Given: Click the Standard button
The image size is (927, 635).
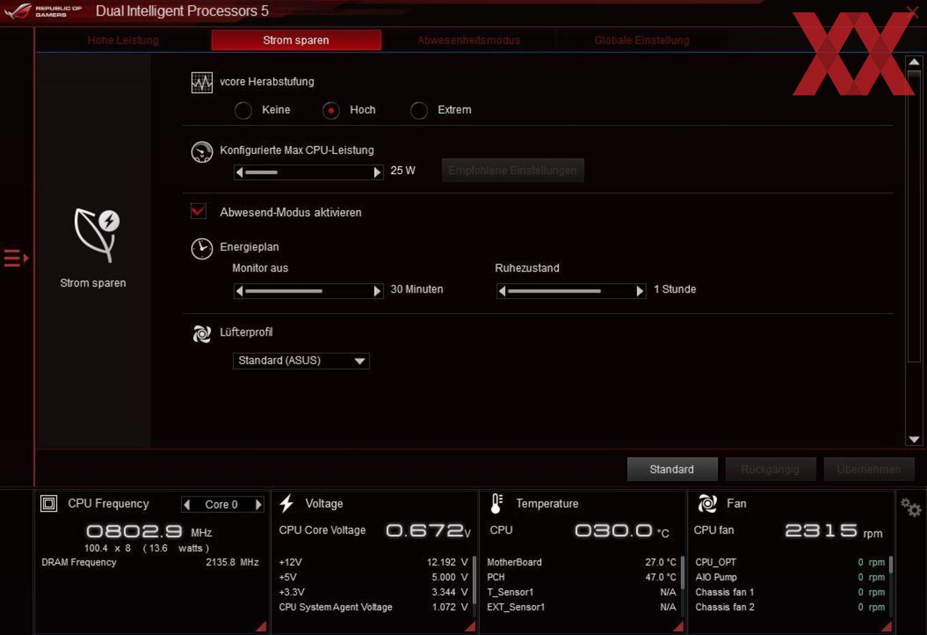Looking at the screenshot, I should pos(672,469).
